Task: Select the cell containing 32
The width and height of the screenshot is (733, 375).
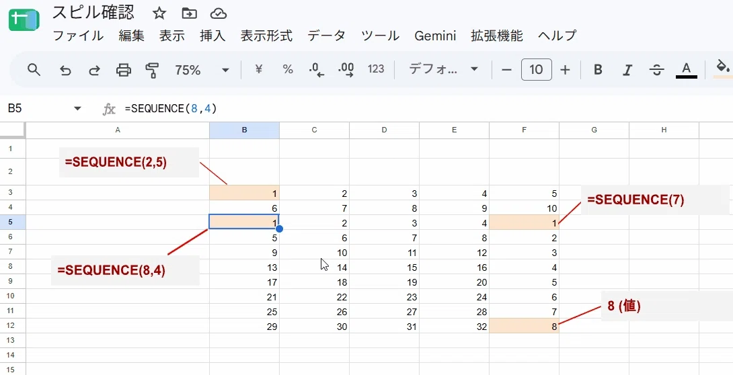Action: click(x=455, y=326)
